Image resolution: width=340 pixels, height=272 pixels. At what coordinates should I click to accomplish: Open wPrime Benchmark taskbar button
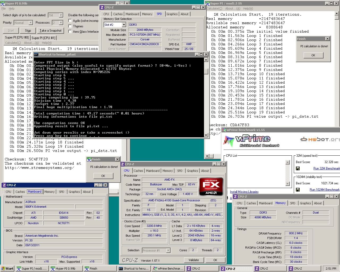click(168, 269)
